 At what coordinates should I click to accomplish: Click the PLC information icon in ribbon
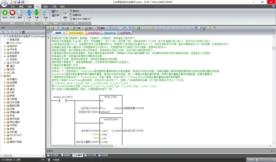pyautogui.click(x=55, y=11)
